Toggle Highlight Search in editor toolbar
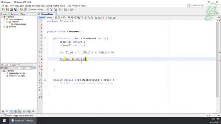The height and width of the screenshot is (124, 221). coord(79,18)
